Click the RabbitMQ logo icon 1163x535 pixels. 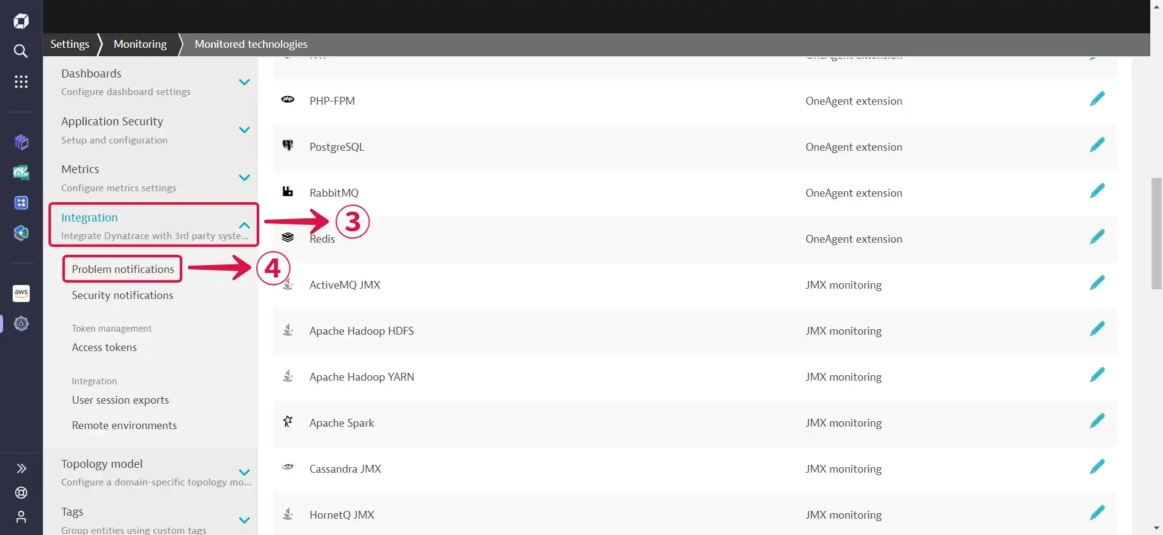(288, 191)
